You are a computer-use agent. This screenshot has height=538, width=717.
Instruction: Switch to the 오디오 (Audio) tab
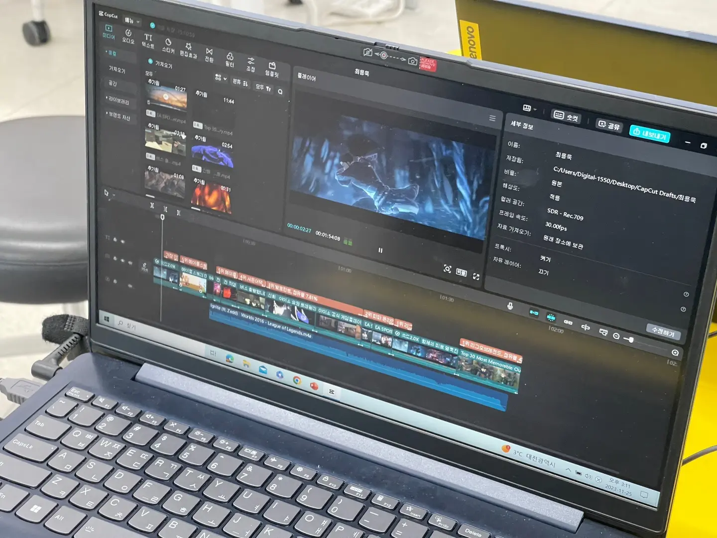pyautogui.click(x=128, y=35)
